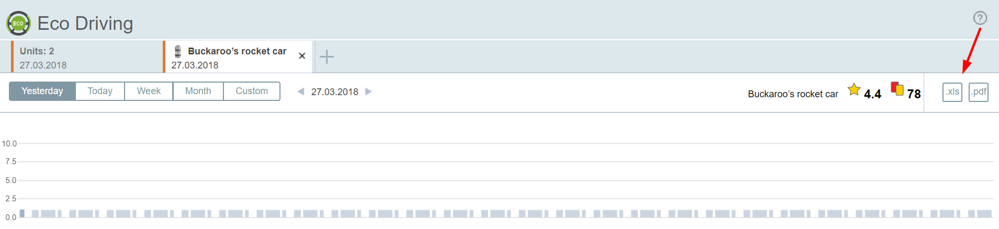Screen dimensions: 999x229
Task: Add a new tab with plus icon
Action: click(x=327, y=56)
